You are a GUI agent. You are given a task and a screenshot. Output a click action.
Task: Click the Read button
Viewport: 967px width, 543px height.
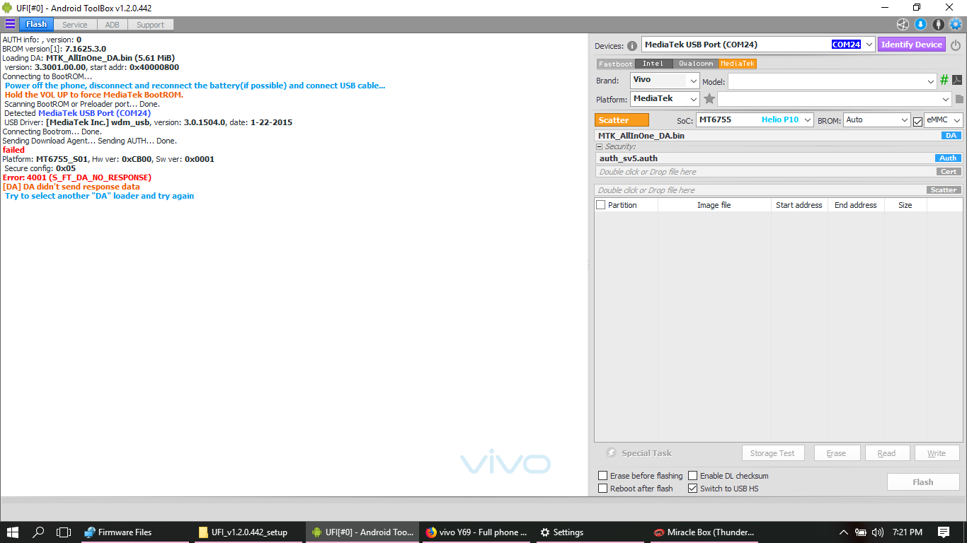[x=886, y=453]
